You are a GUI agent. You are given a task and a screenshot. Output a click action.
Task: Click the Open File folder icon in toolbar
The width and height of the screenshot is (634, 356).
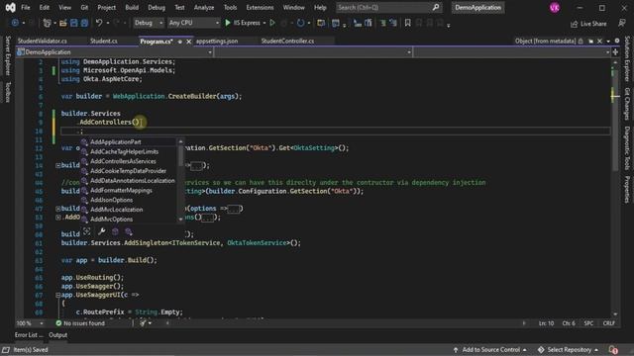pyautogui.click(x=63, y=23)
